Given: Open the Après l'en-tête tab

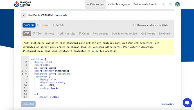Looking at the screenshot, I should click(66, 33).
